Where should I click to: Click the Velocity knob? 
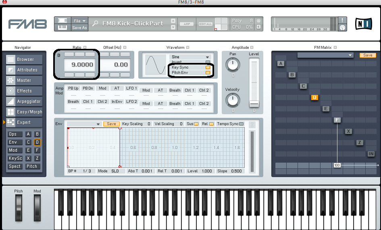[x=233, y=100]
